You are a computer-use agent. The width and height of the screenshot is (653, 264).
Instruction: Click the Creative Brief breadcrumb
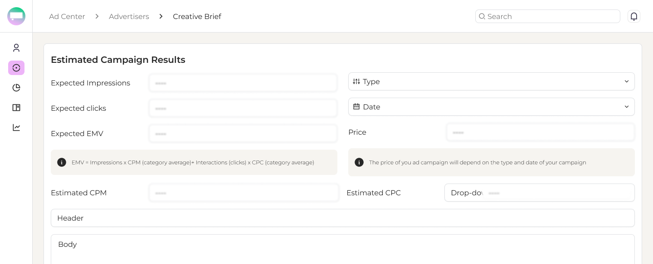197,16
